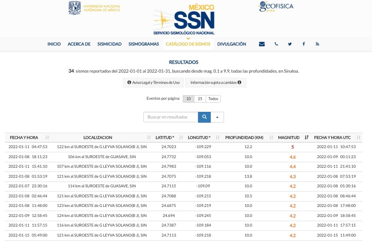Select 106 km al SUROESTE de GUASAVE

pos(102,157)
